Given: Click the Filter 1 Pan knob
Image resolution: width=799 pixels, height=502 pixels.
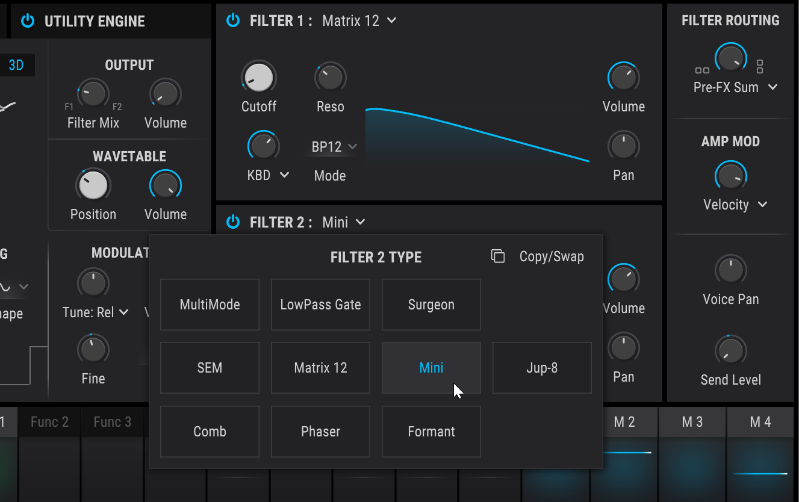Looking at the screenshot, I should click(x=624, y=146).
